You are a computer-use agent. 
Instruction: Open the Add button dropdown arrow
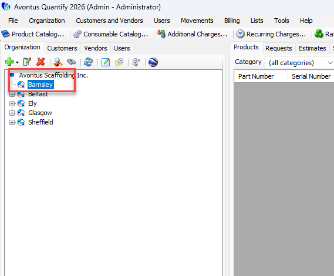[17, 62]
